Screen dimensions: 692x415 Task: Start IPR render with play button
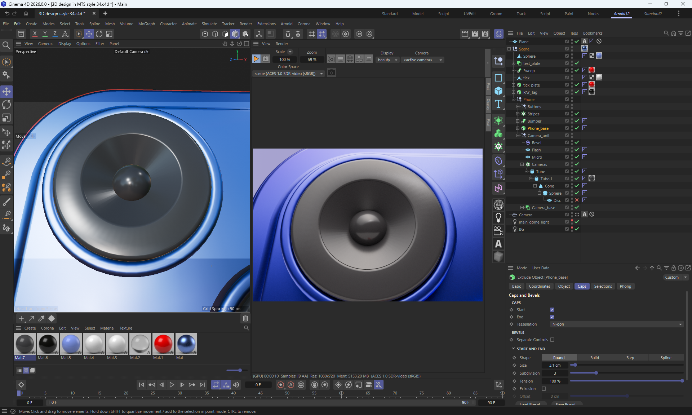[x=256, y=59]
